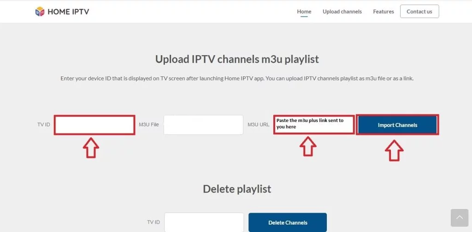Click the M3U File label
The width and height of the screenshot is (472, 232).
pyautogui.click(x=148, y=125)
